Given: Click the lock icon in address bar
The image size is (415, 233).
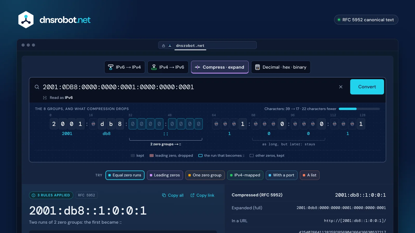Looking at the screenshot, I should click(x=163, y=46).
